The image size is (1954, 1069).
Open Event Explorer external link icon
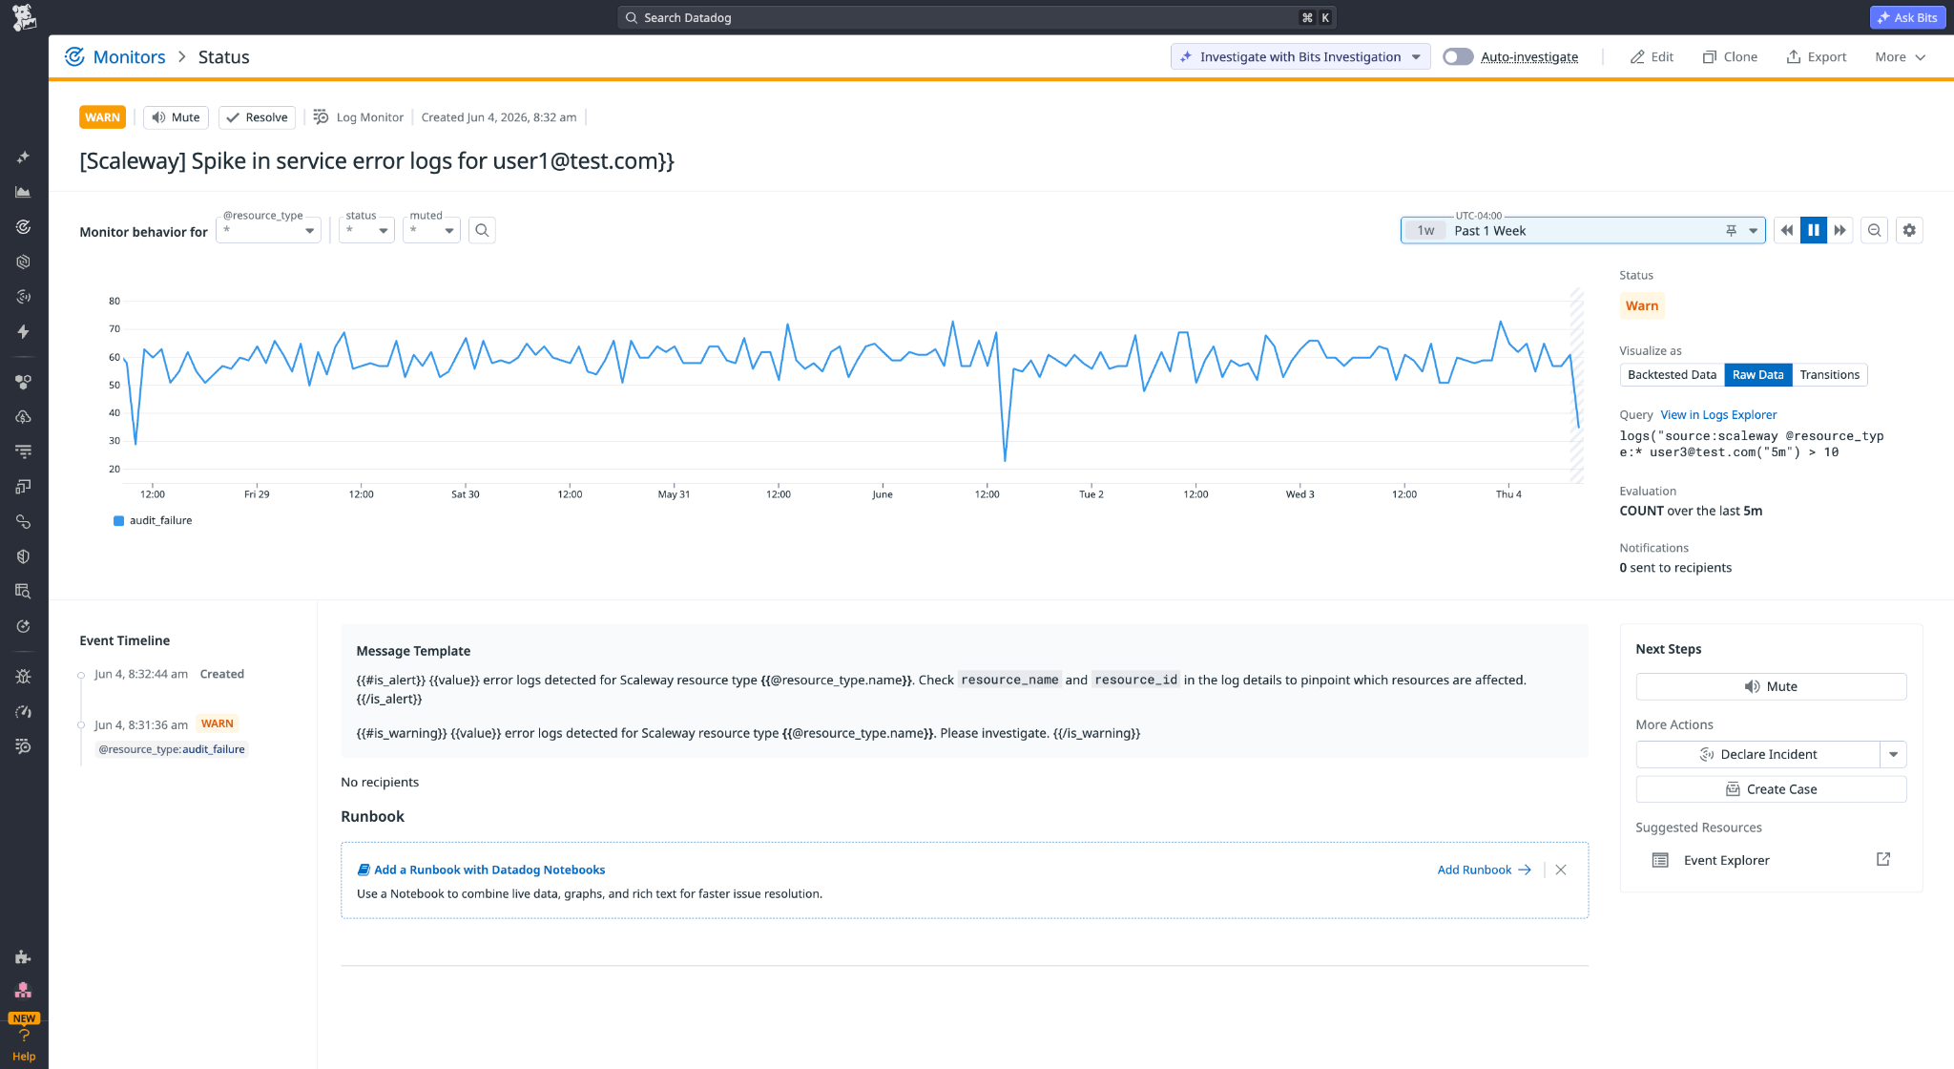click(1883, 859)
